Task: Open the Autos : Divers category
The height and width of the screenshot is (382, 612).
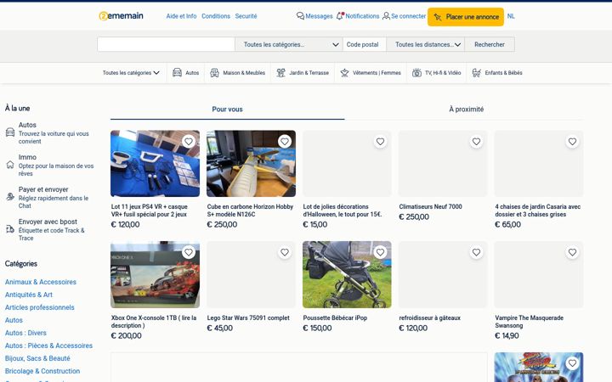Action: (x=25, y=333)
